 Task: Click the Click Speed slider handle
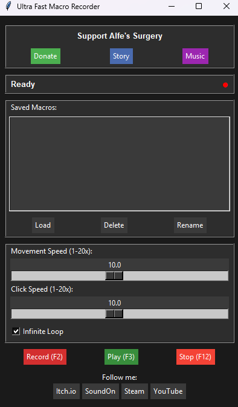pyautogui.click(x=114, y=314)
